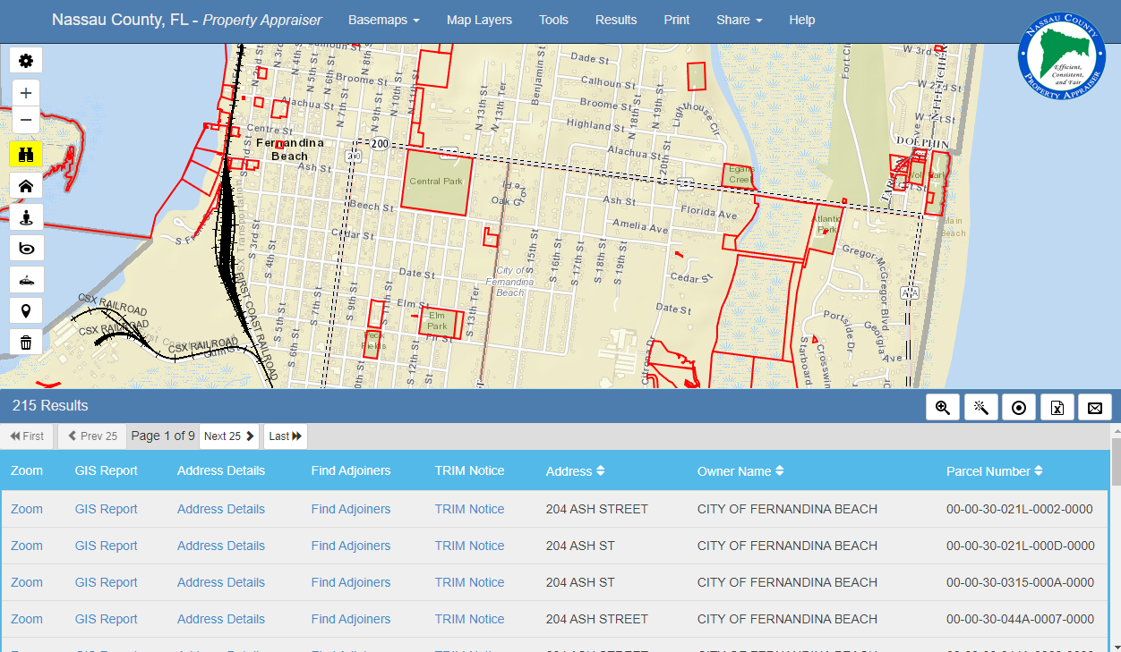Email results via the envelope icon
Viewport: 1121px width, 652px height.
1094,407
